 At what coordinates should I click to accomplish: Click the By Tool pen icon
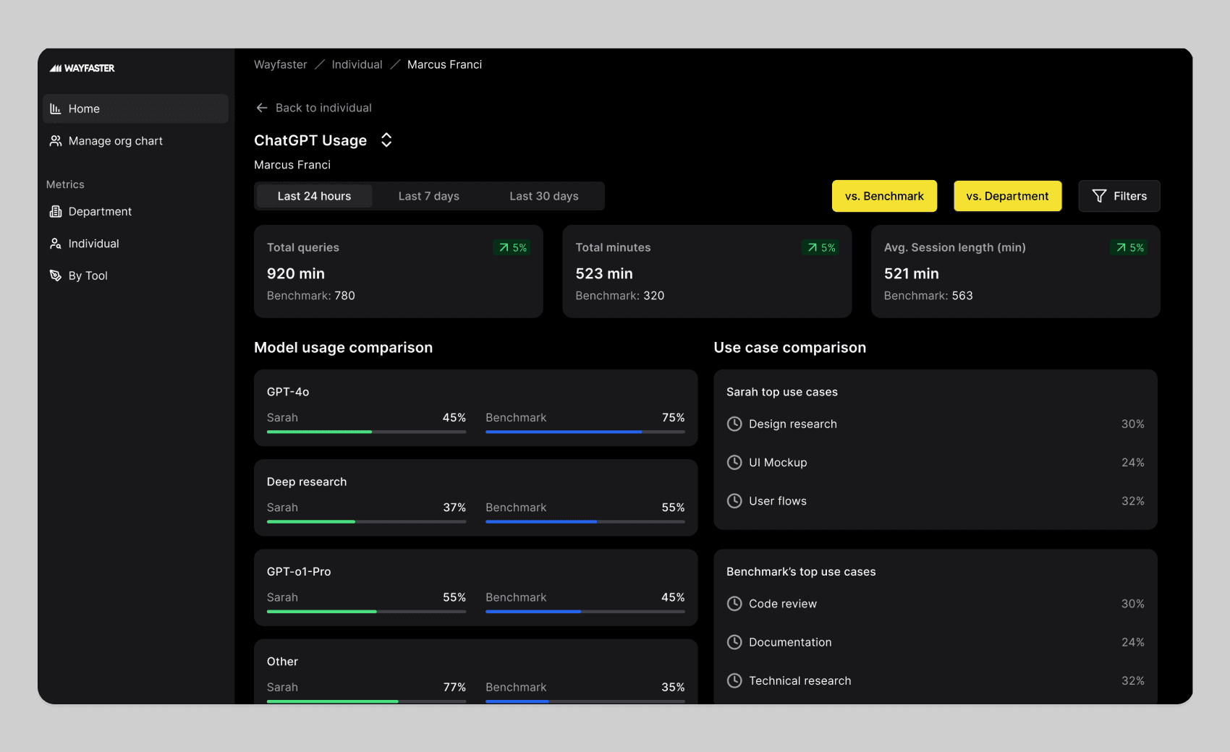(56, 275)
